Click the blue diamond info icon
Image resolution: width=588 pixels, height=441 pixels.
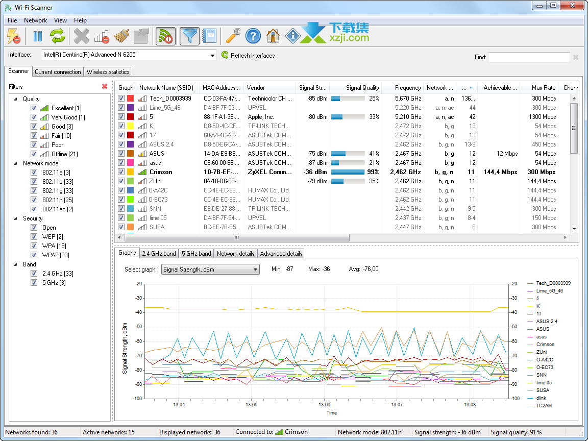point(293,36)
